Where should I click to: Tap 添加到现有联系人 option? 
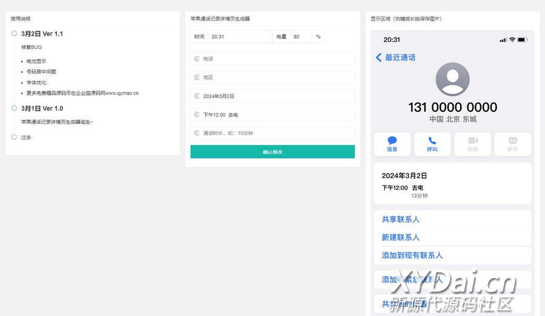412,256
